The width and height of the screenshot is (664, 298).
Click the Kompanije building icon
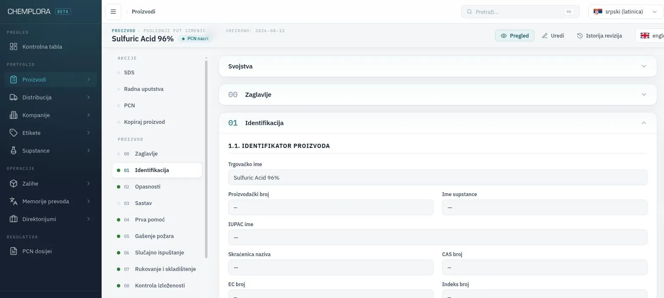pyautogui.click(x=14, y=115)
